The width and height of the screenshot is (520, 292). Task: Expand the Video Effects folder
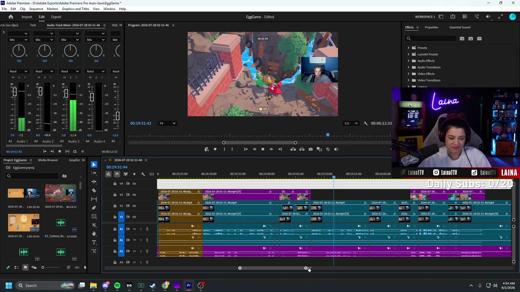pyautogui.click(x=409, y=74)
